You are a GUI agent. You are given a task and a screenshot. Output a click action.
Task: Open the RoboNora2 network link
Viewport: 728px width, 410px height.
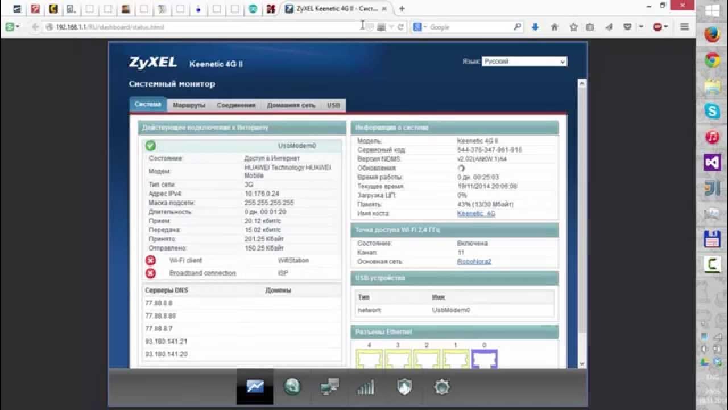click(474, 261)
